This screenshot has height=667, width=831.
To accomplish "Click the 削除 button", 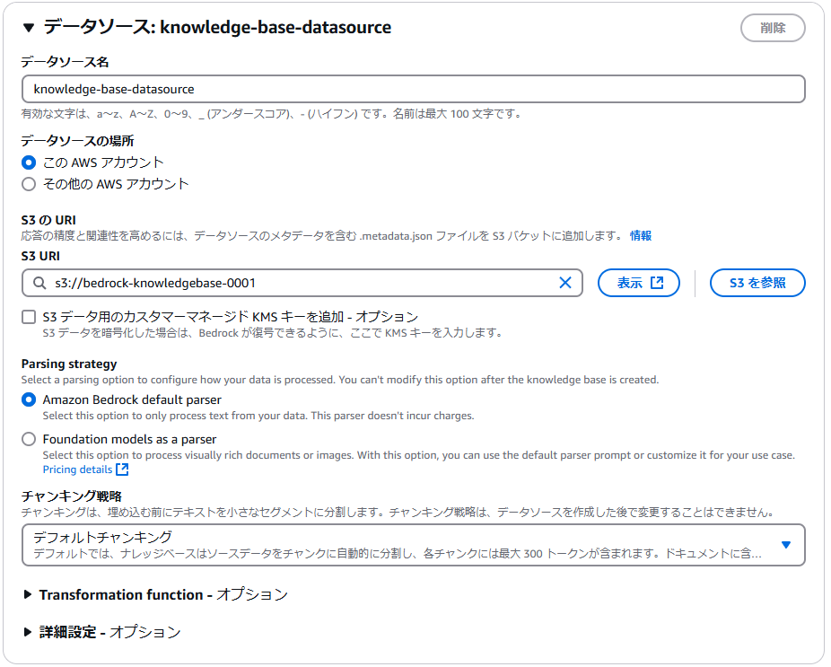I will coord(773,28).
